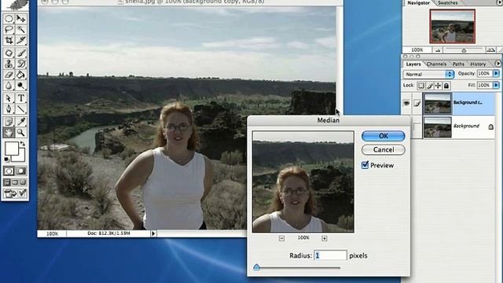Select the Eraser tool
Image resolution: width=503 pixels, height=283 pixels.
coord(9,75)
